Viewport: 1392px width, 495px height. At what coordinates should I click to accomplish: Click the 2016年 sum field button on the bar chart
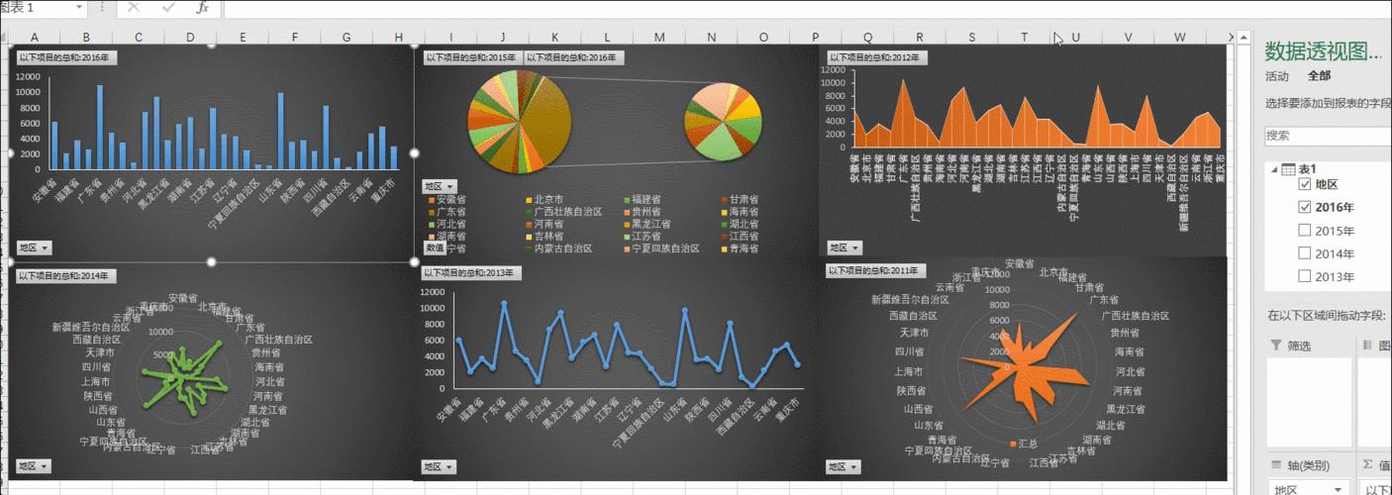[x=66, y=57]
